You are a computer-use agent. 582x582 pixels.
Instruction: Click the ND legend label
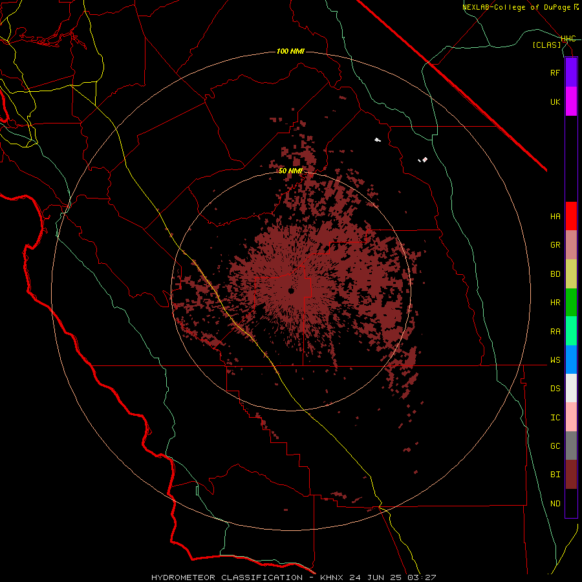pos(555,504)
